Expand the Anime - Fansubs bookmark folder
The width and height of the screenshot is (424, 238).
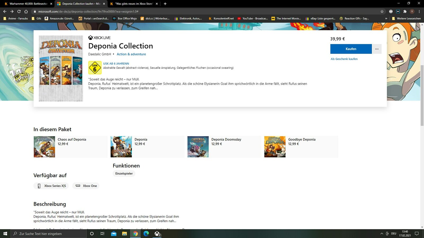15,19
